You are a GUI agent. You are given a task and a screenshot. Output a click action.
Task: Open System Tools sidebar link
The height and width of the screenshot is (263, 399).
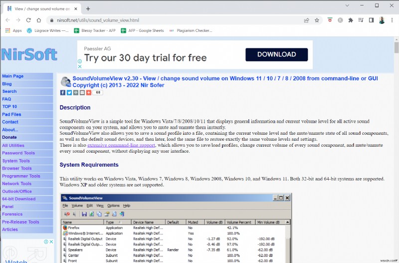(16, 161)
